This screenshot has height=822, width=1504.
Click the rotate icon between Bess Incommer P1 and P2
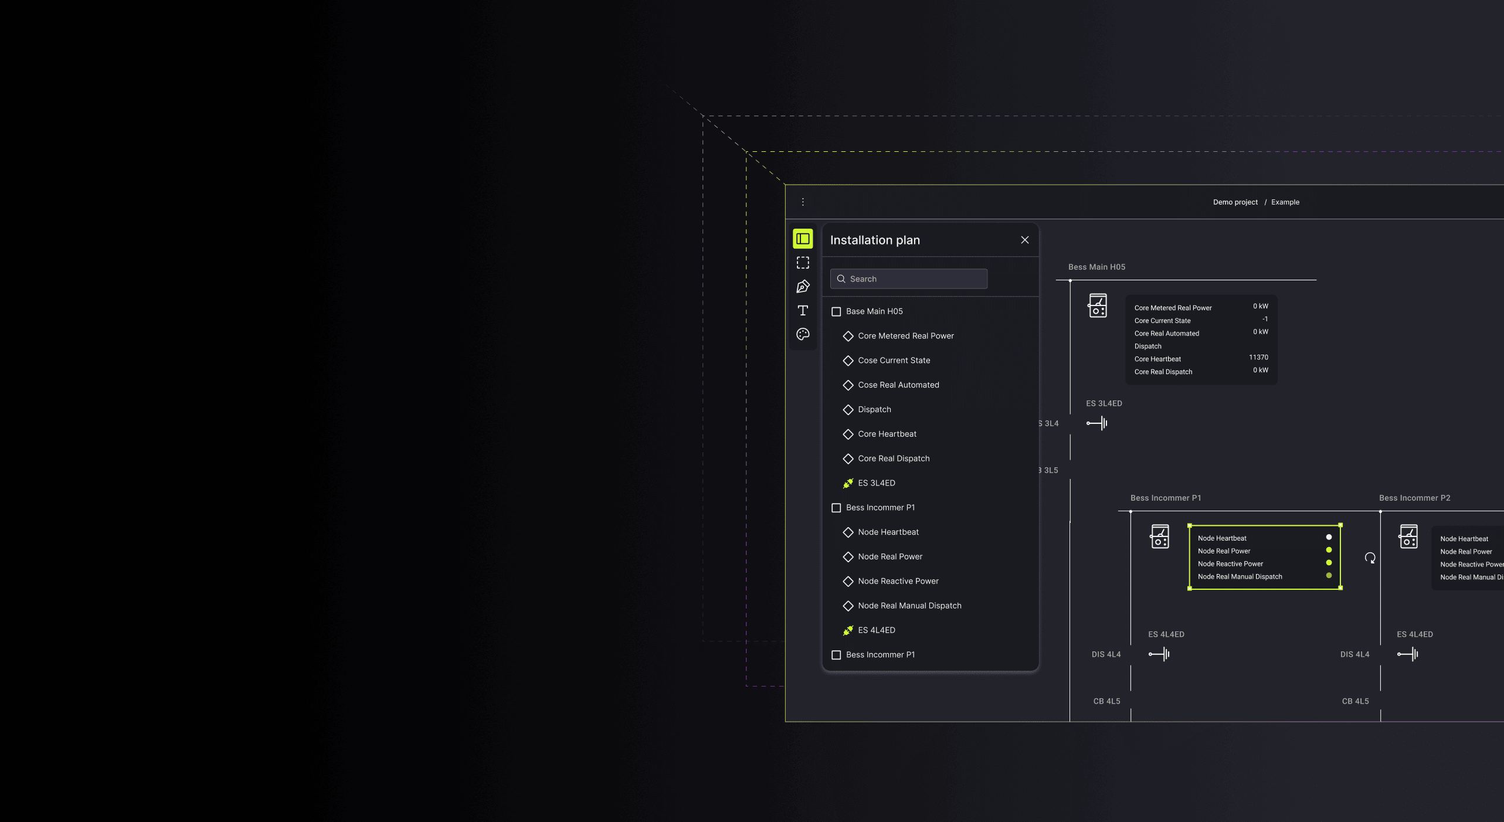1371,558
